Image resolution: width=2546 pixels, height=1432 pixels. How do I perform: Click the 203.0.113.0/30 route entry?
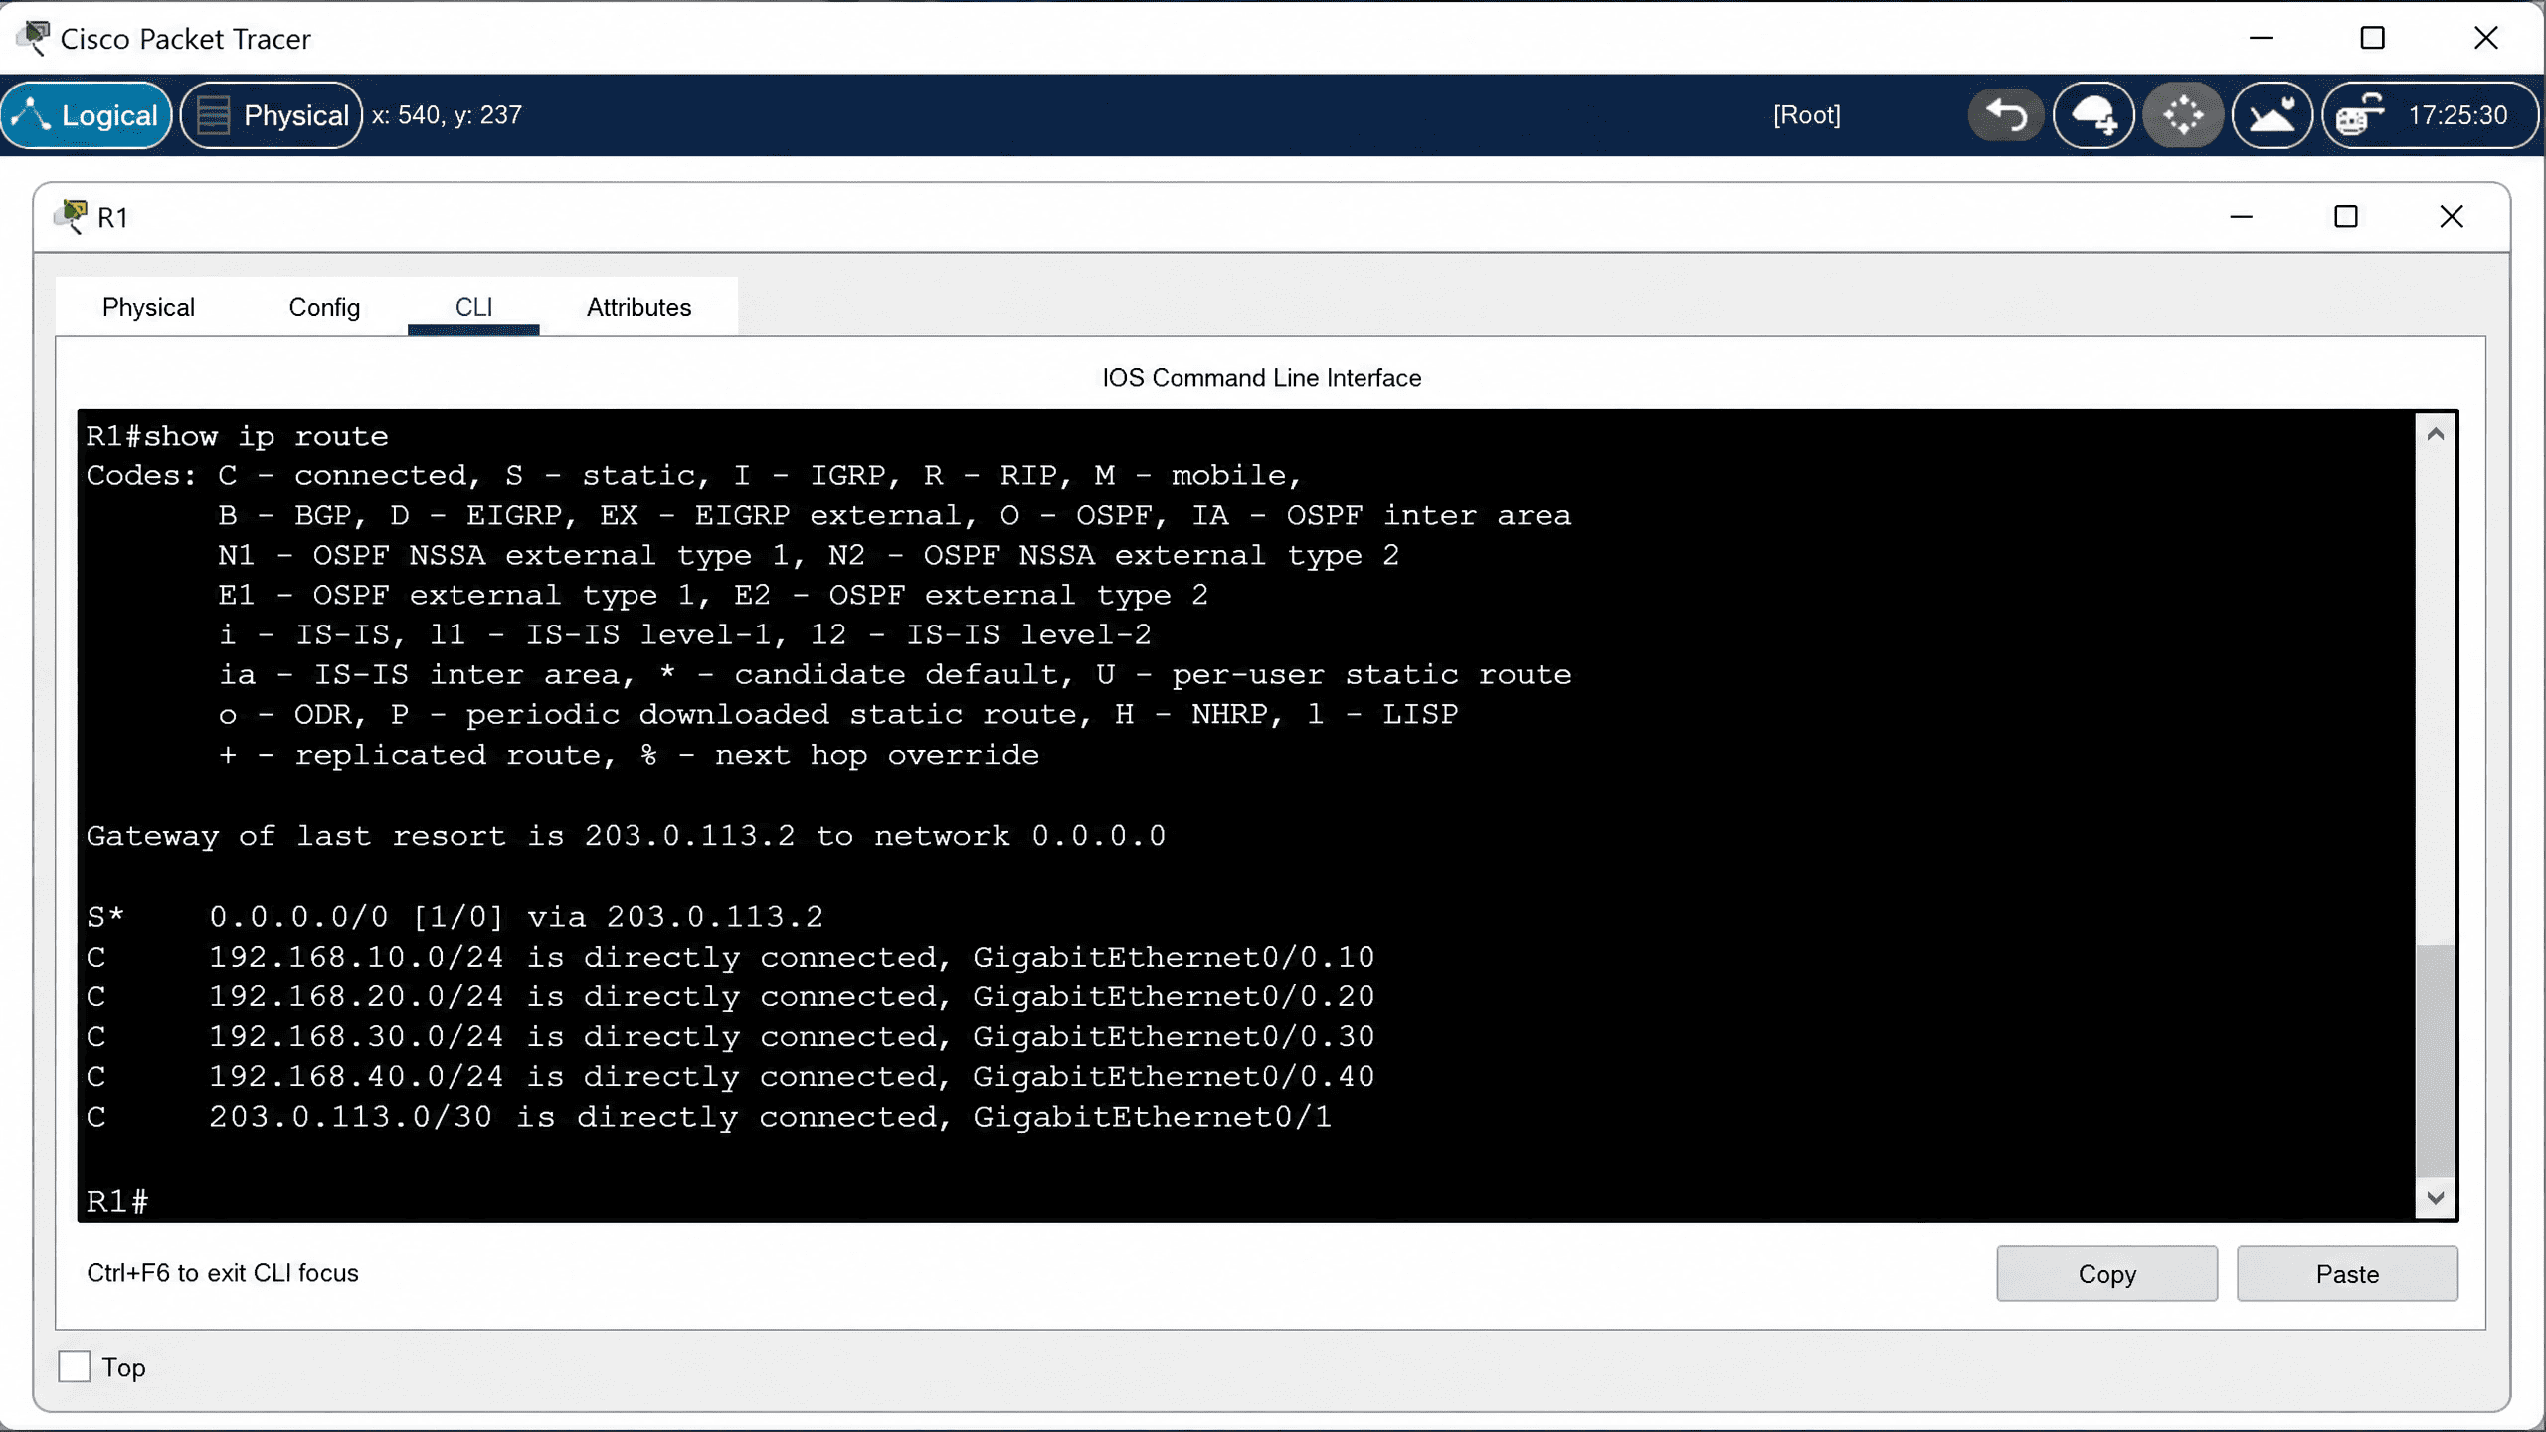pyautogui.click(x=708, y=1117)
